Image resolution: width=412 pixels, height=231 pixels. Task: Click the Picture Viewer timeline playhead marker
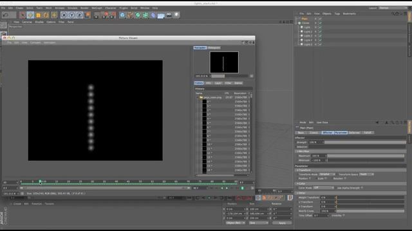point(40,182)
